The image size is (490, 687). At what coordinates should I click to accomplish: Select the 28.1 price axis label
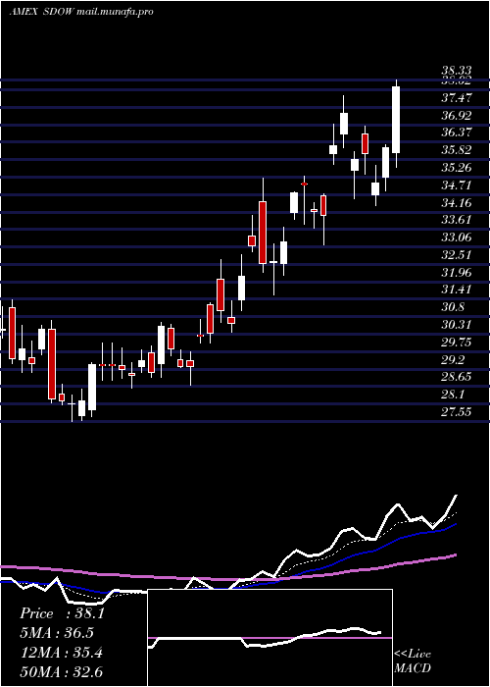(453, 394)
